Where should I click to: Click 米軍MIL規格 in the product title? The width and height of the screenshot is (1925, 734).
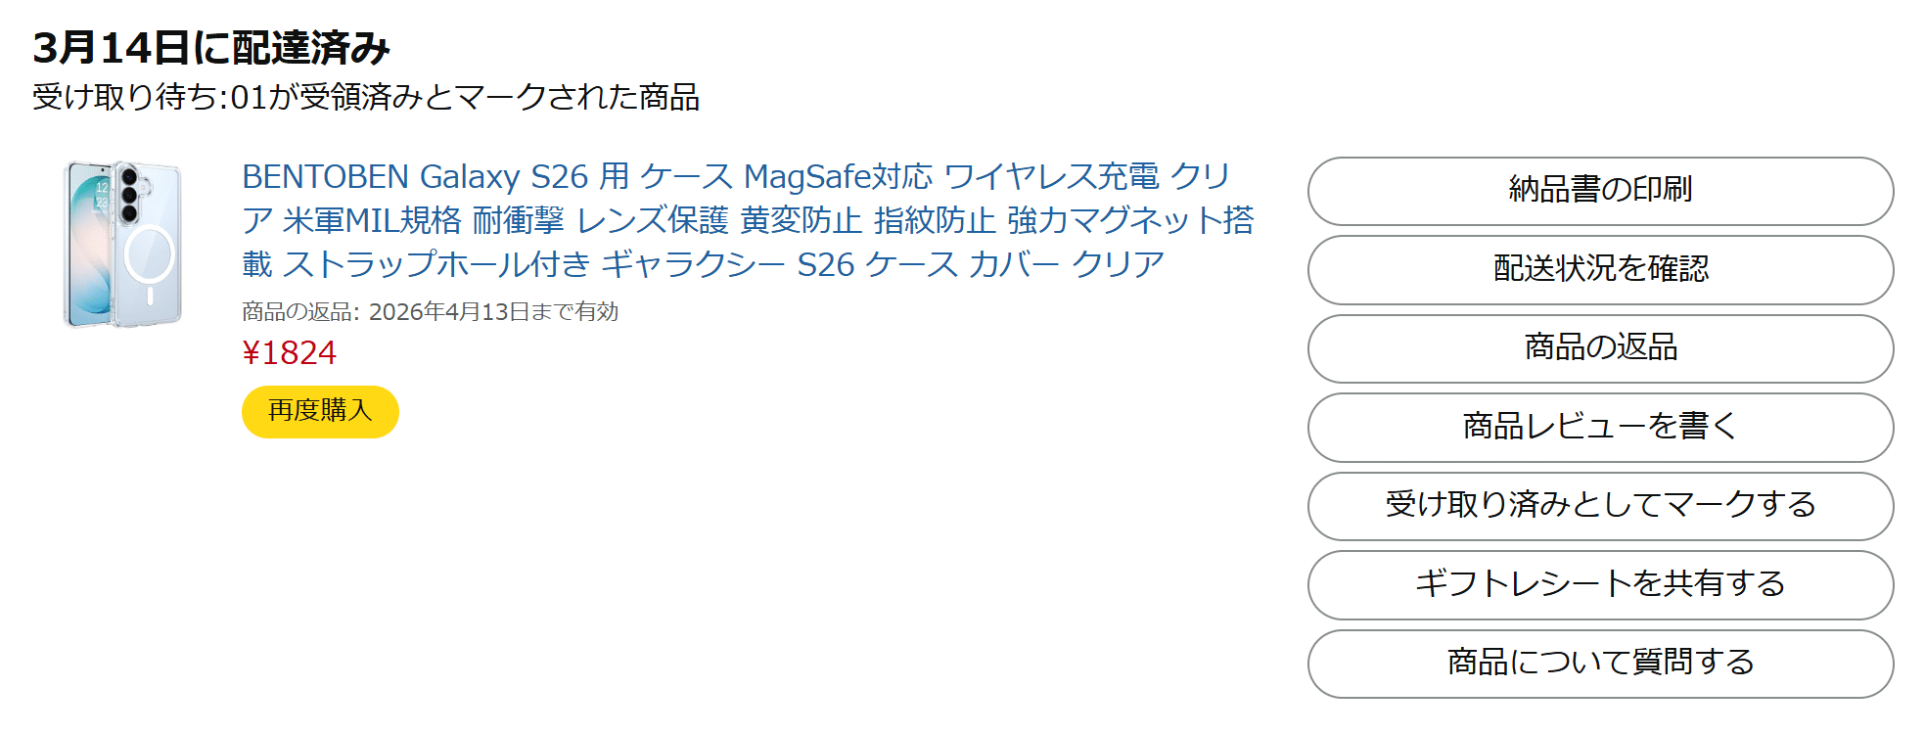point(372,221)
